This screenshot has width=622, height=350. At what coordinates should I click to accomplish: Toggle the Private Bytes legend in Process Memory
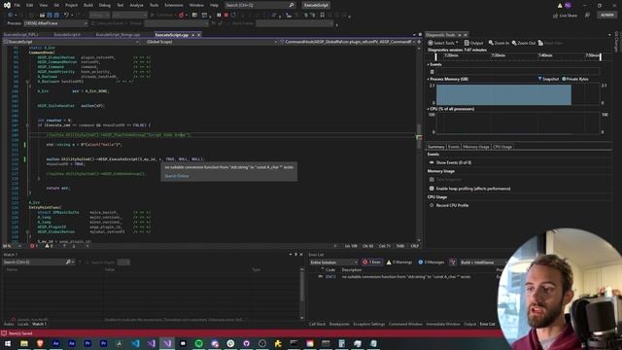(x=575, y=79)
